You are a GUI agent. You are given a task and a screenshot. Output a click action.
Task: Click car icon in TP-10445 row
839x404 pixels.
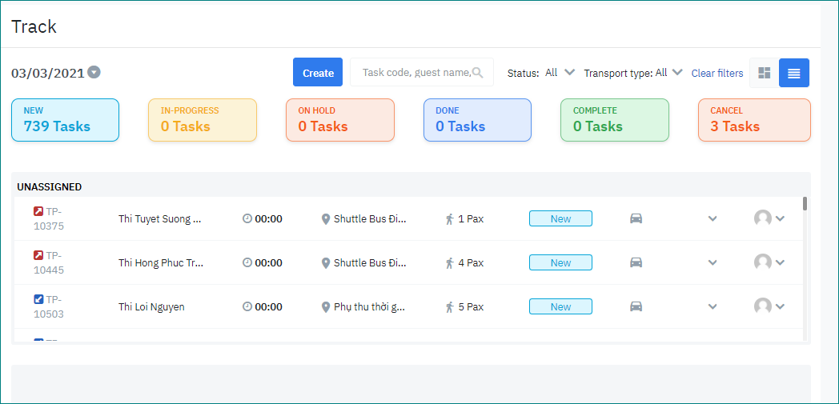pos(636,262)
